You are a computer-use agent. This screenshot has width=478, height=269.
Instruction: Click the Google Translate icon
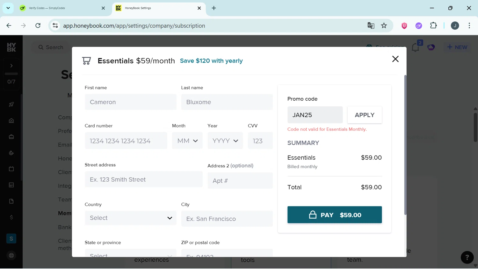pos(371,25)
